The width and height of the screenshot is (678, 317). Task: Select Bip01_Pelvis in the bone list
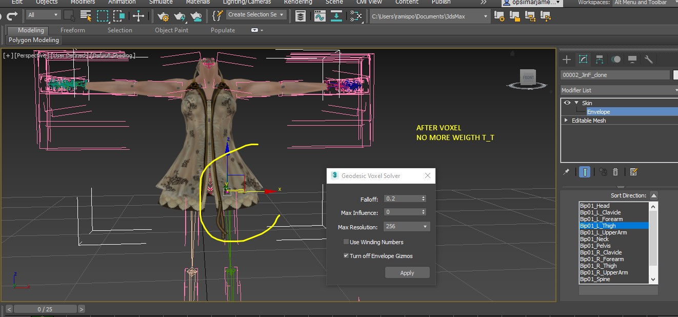595,245
